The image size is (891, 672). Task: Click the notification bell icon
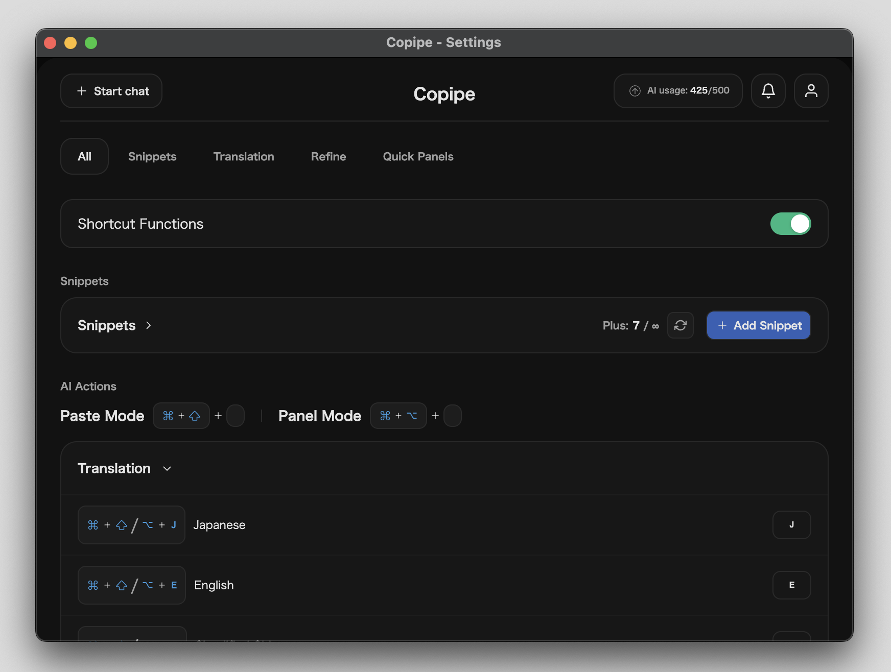tap(768, 91)
